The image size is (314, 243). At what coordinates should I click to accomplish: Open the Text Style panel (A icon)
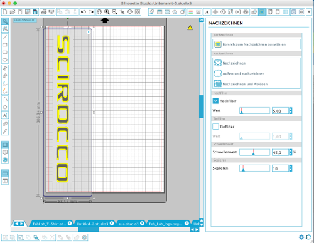point(207,12)
